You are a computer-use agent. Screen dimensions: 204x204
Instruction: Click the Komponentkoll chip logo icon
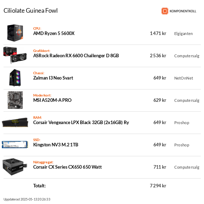coord(165,11)
